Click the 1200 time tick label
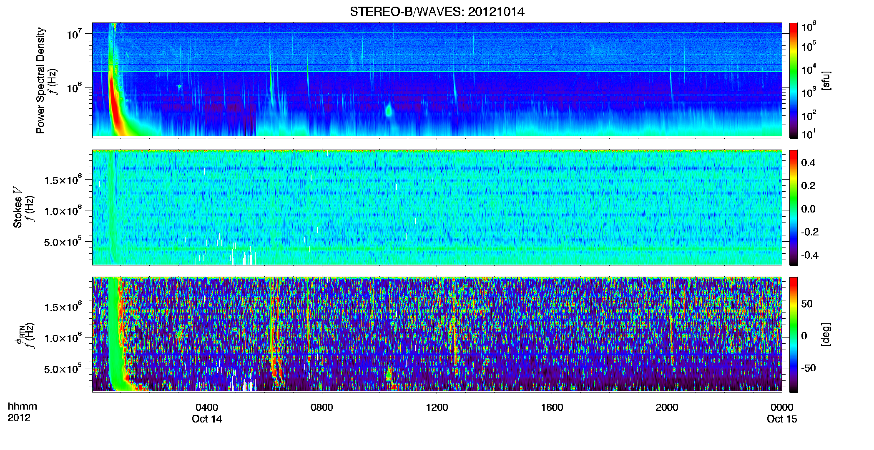The width and height of the screenshot is (874, 450). coord(437,407)
